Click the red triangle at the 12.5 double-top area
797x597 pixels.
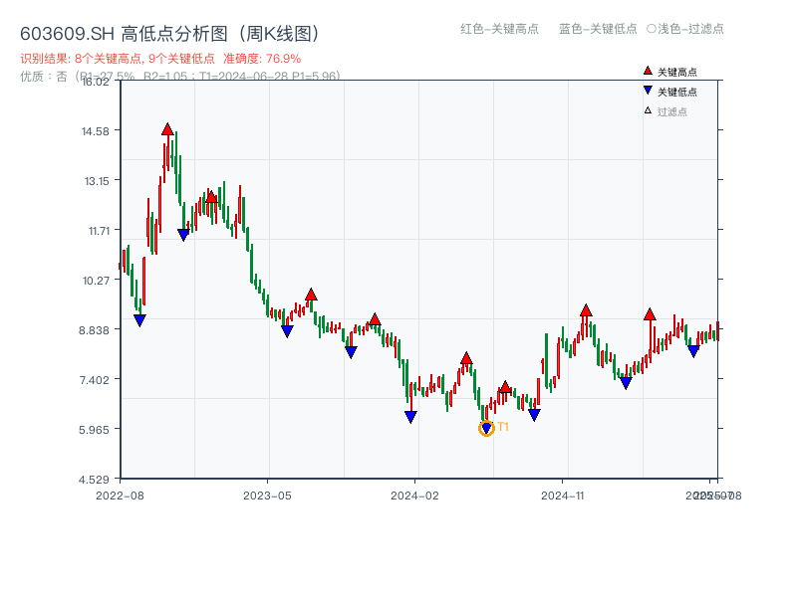click(210, 196)
